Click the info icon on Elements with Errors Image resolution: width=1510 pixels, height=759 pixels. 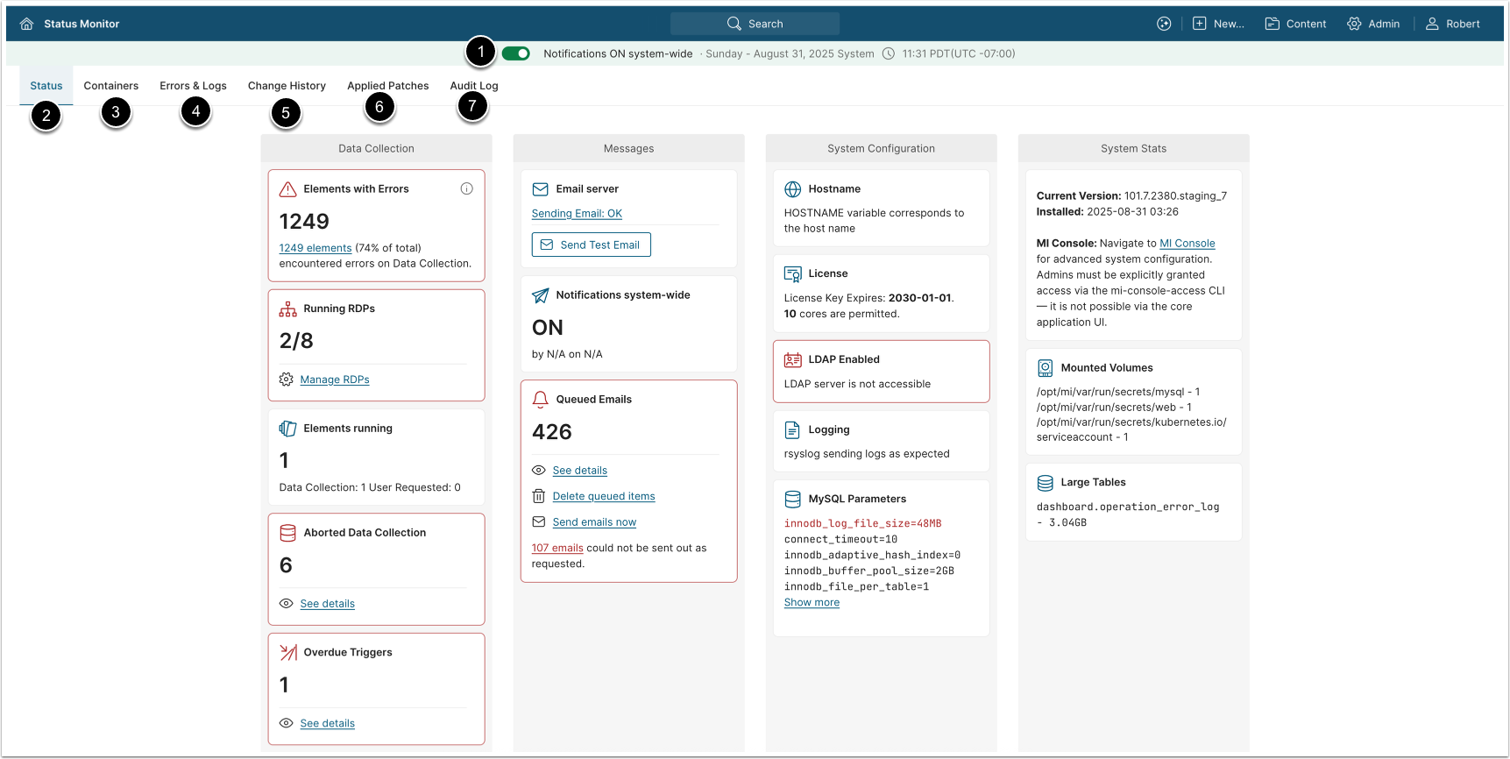coord(466,188)
